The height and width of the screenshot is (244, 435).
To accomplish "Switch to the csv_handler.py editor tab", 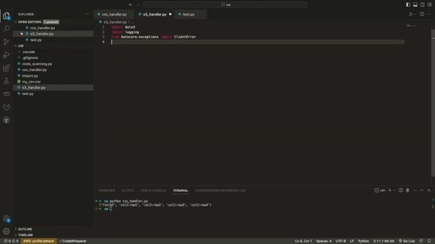I will click(114, 14).
